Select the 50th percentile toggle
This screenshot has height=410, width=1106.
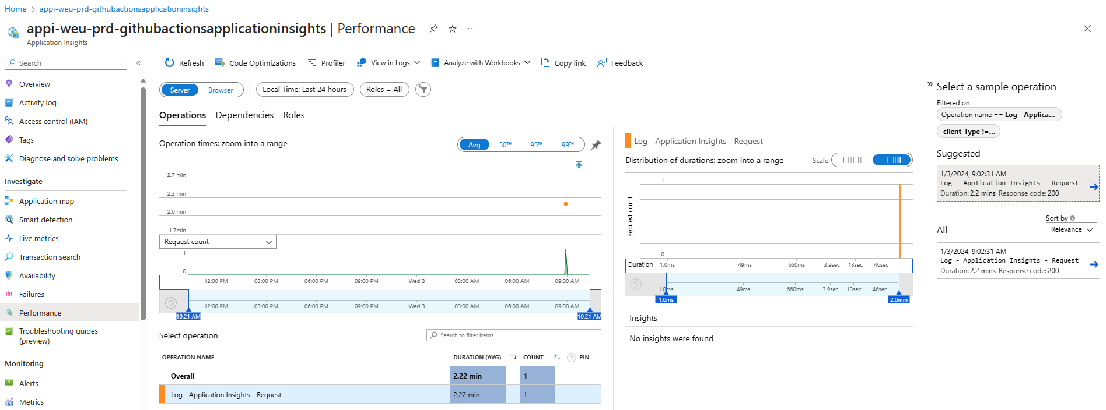(505, 144)
